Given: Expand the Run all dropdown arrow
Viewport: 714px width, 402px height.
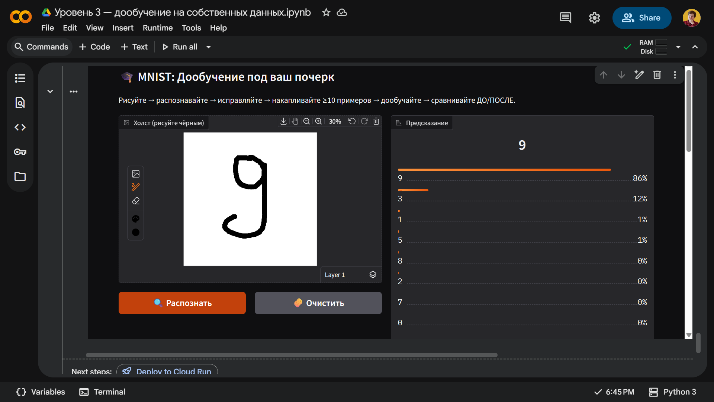Looking at the screenshot, I should [x=208, y=47].
